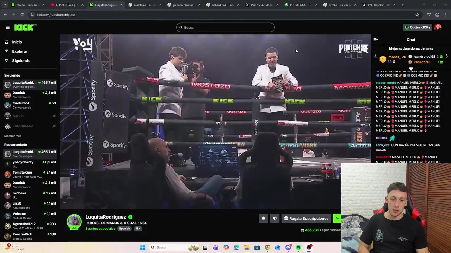Image resolution: width=451 pixels, height=253 pixels.
Task: Unfollow channel with broken heart button
Action: [275, 218]
